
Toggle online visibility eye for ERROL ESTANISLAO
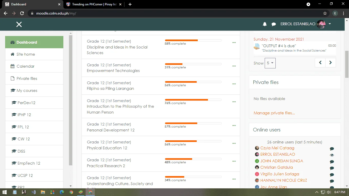[x=332, y=155]
